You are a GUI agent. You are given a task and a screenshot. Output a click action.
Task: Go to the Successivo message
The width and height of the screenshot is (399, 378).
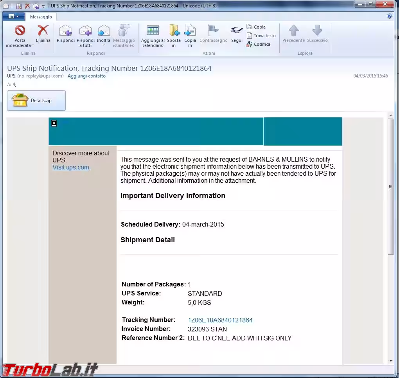click(317, 34)
